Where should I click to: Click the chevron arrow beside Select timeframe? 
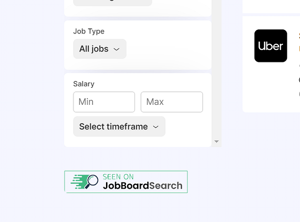pyautogui.click(x=155, y=127)
